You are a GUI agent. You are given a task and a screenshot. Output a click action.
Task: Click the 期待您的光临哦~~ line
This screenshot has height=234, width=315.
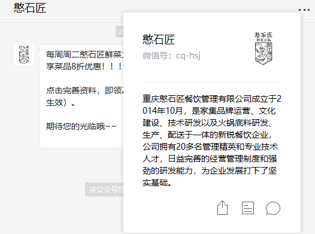81,126
